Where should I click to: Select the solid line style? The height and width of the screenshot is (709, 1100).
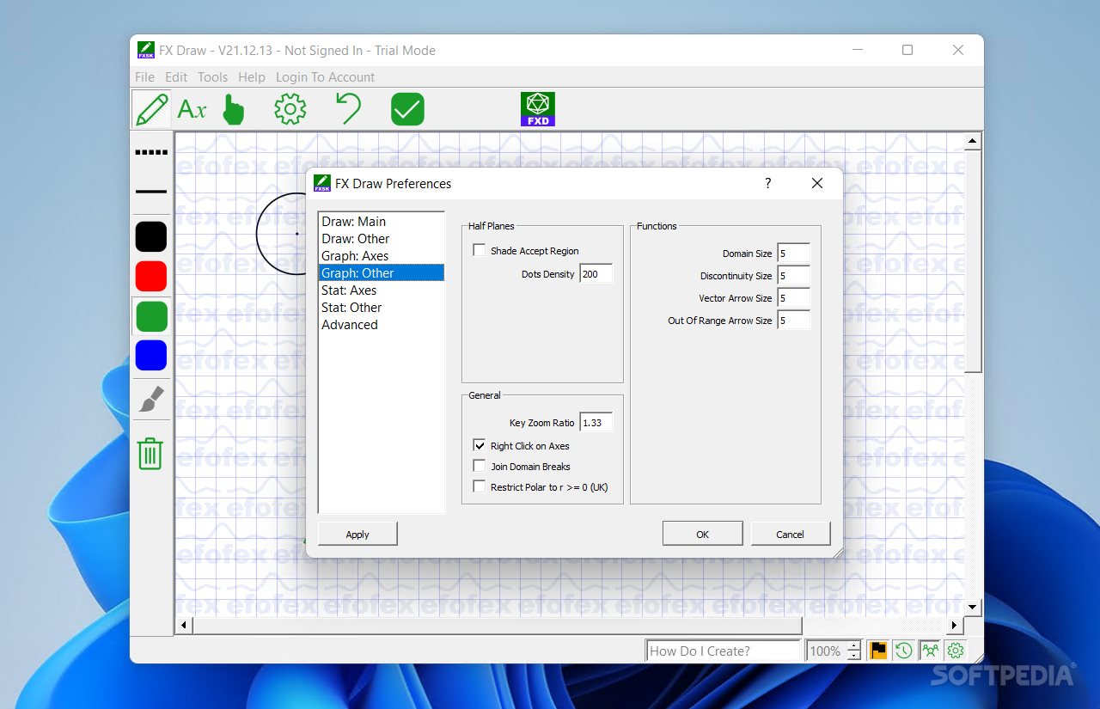coord(151,192)
